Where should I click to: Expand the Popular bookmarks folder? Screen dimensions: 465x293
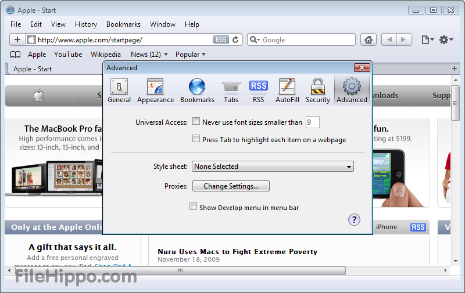pyautogui.click(x=191, y=55)
